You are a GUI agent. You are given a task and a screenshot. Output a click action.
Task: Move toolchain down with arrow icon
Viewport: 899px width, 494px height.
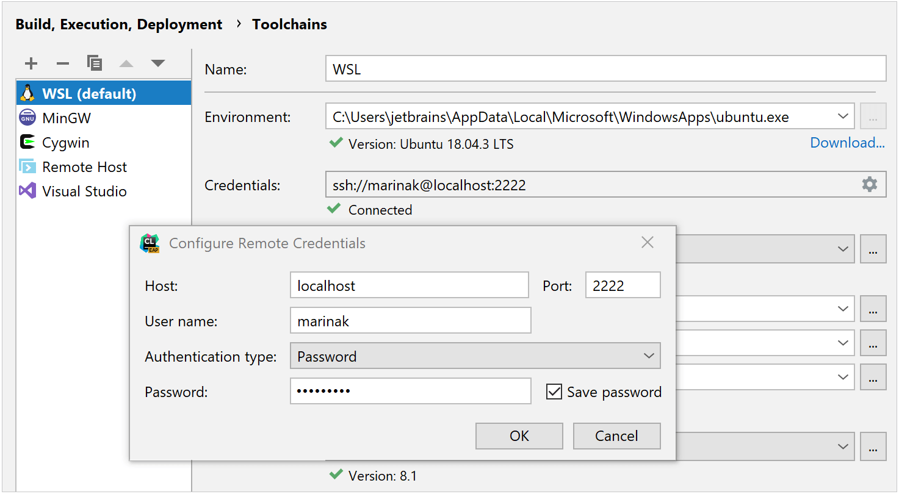click(x=158, y=63)
